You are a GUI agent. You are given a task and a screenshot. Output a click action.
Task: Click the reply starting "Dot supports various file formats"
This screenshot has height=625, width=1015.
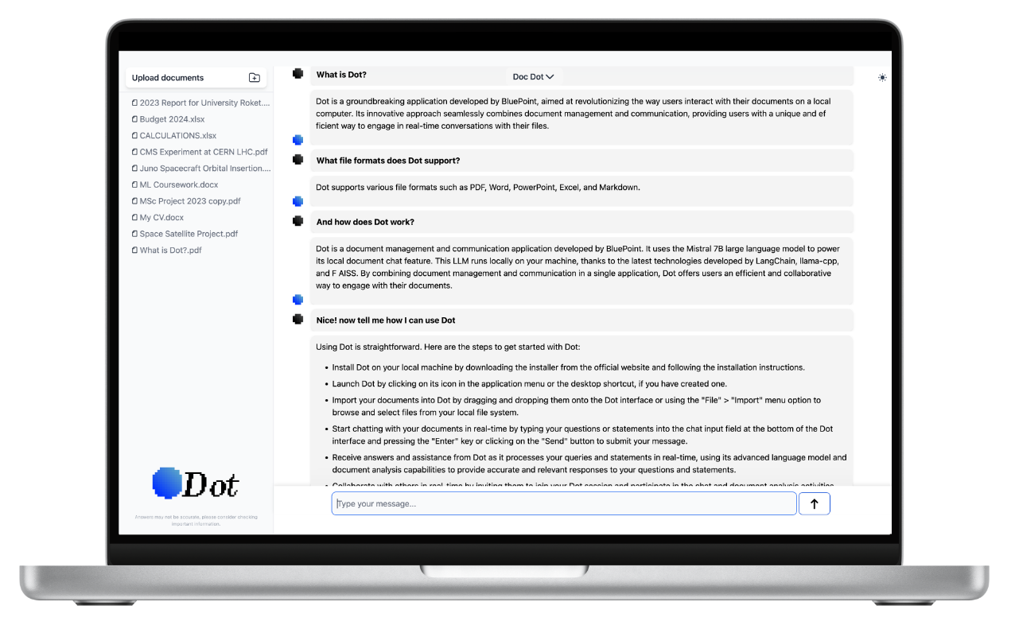[581, 190]
